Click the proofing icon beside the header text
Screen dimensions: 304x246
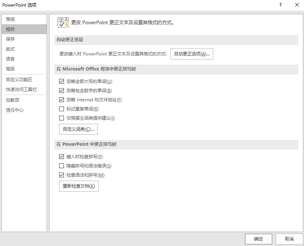(x=63, y=22)
